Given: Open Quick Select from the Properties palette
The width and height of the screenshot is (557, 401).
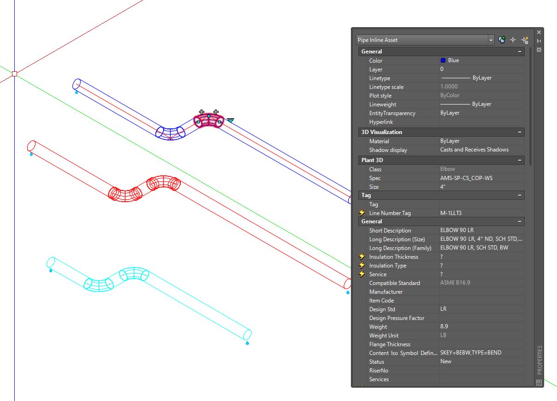Looking at the screenshot, I should pos(524,40).
